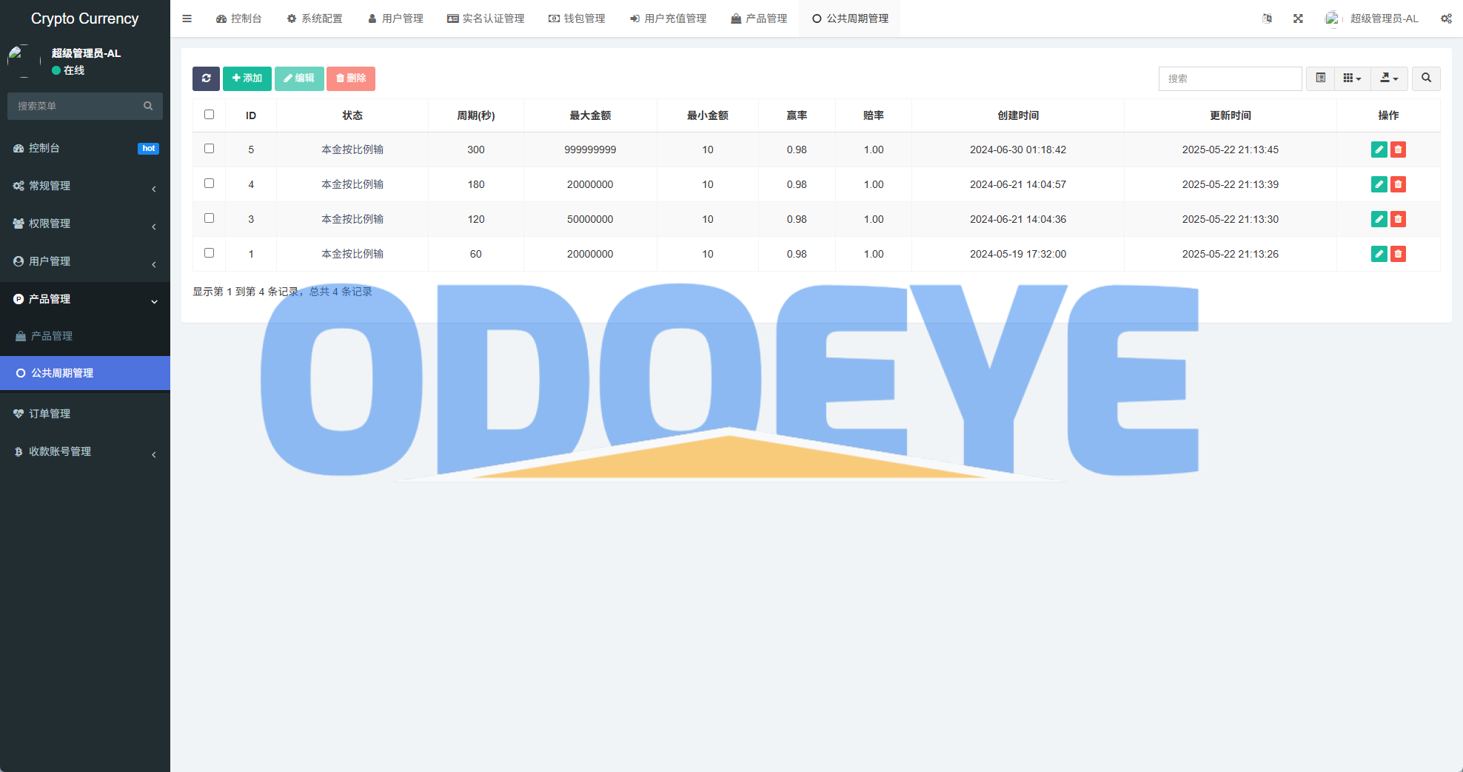Viewport: 1463px width, 772px height.
Task: Click the green 添加 button
Action: (247, 78)
